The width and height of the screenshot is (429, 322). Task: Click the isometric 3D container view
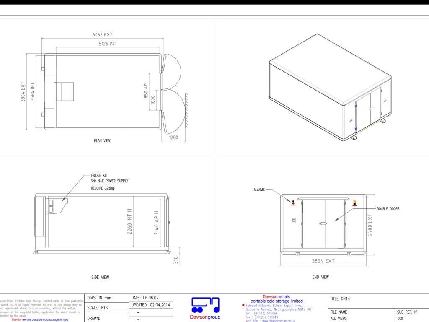coord(331,87)
